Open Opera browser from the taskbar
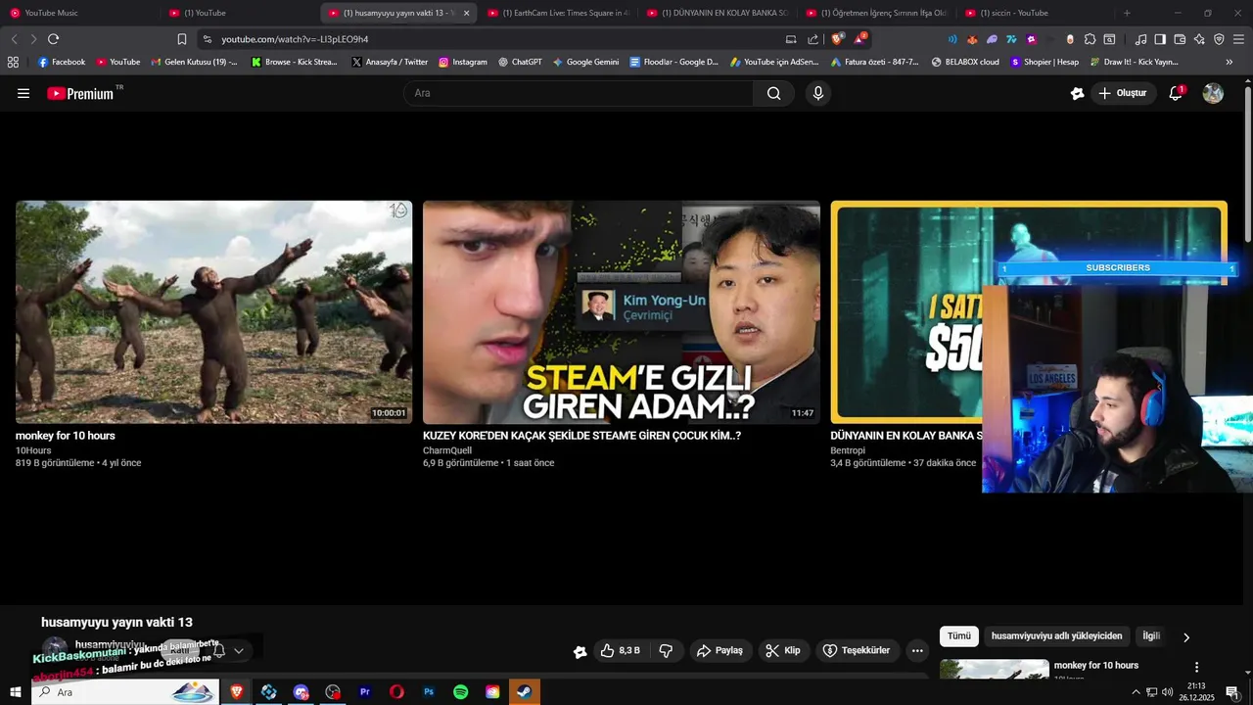The width and height of the screenshot is (1253, 705). pos(396,692)
